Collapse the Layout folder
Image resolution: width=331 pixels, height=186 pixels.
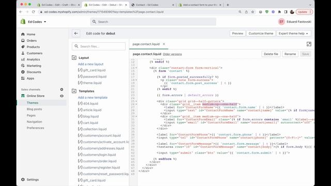tap(74, 57)
